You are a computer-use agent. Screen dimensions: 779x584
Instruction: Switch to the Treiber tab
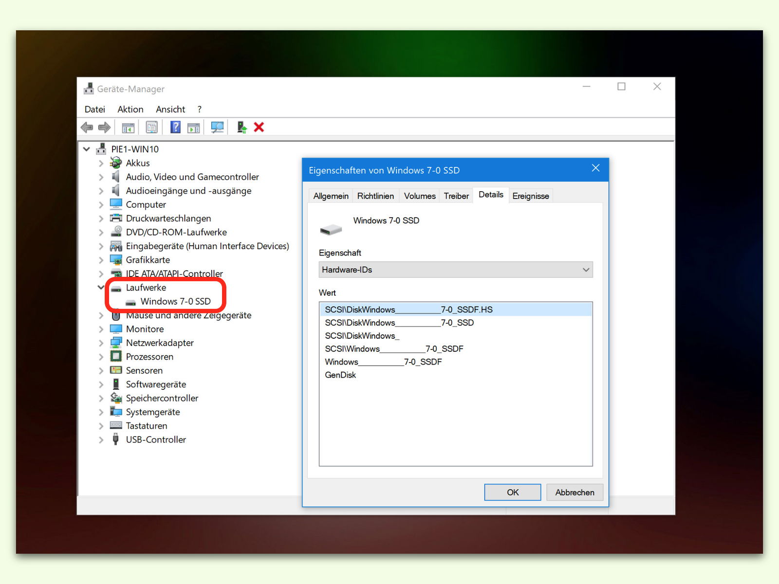(x=456, y=196)
